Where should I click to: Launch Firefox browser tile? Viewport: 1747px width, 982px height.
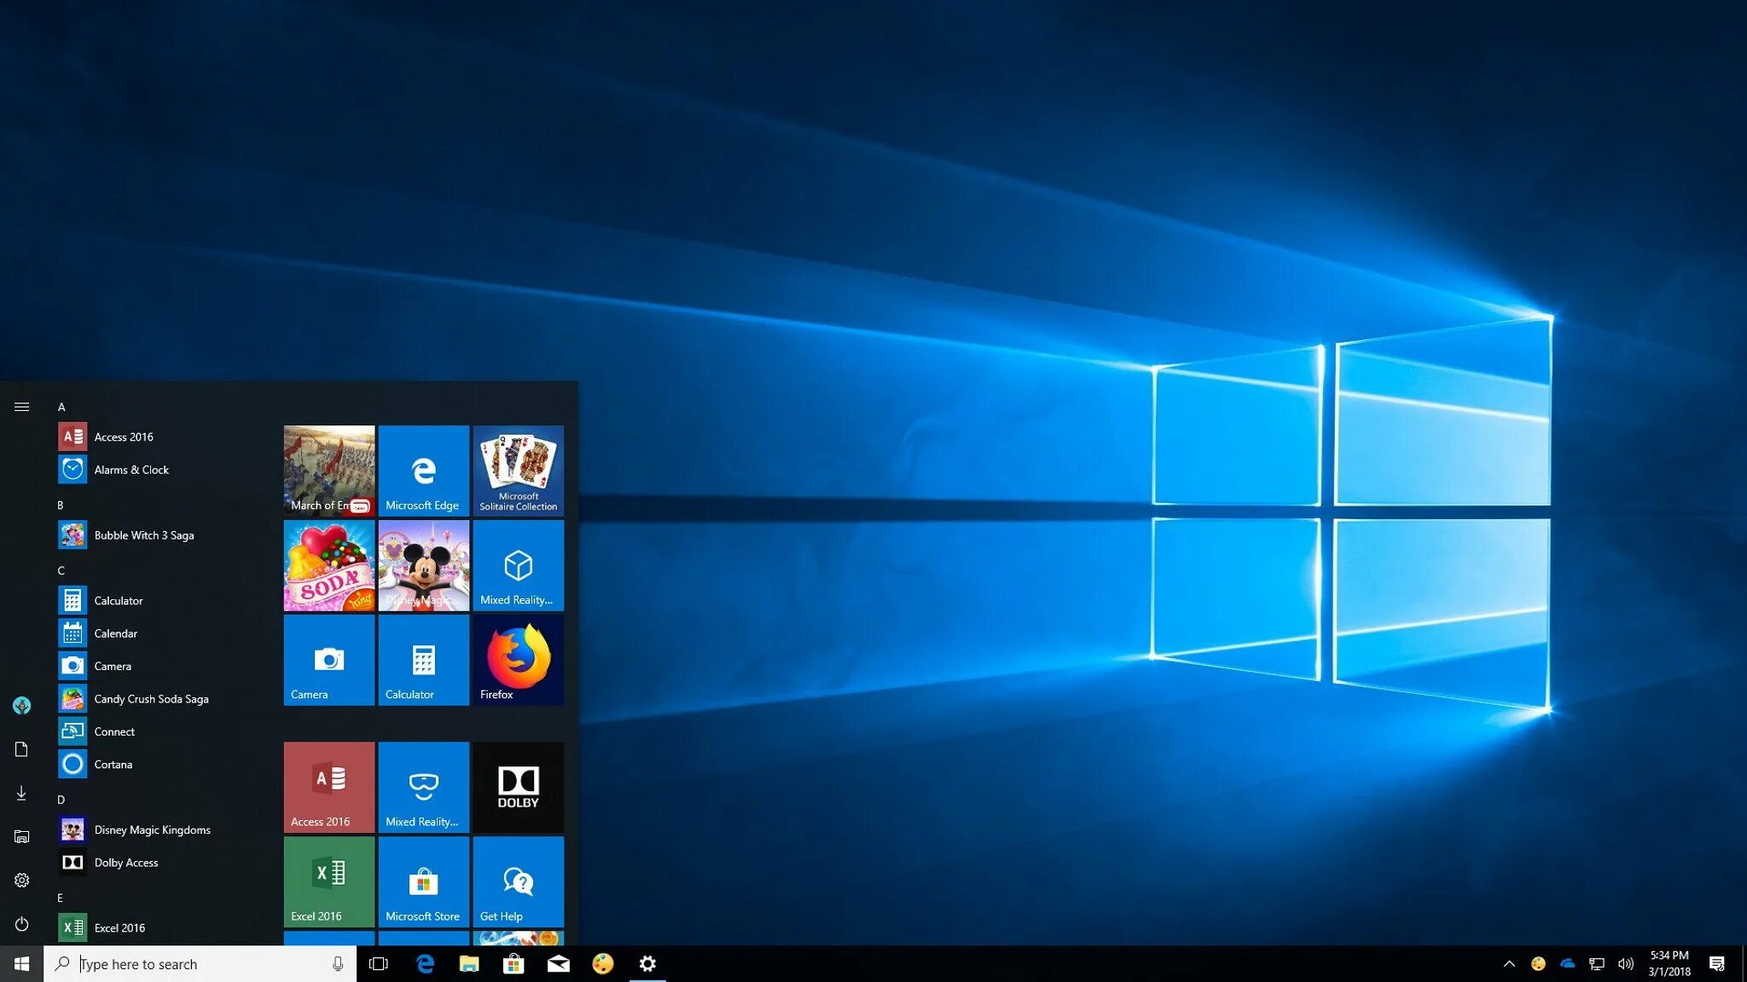(517, 661)
